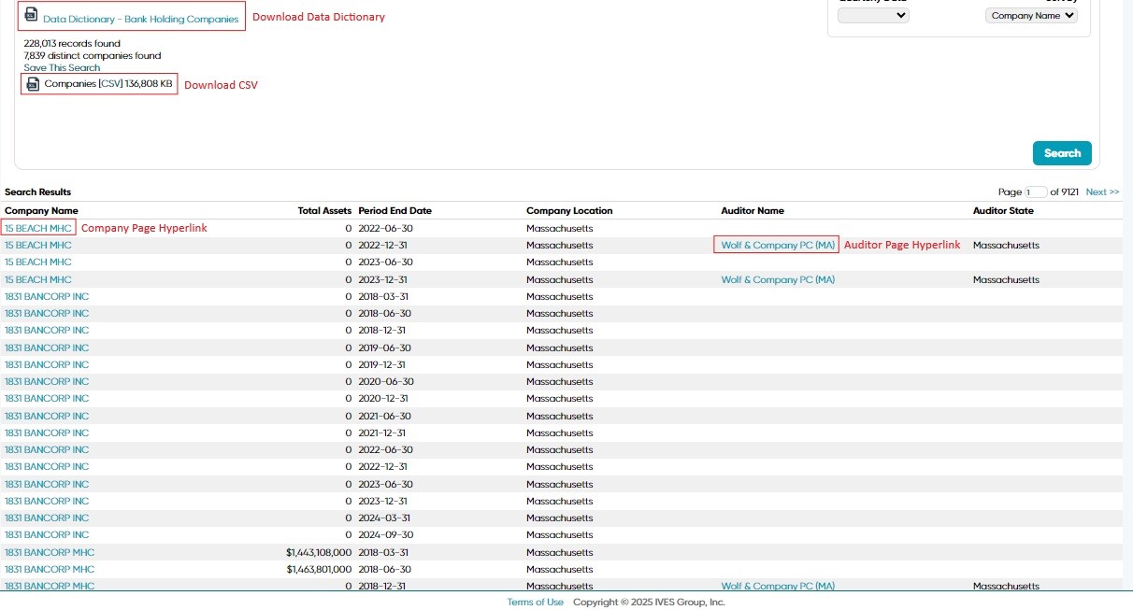The image size is (1133, 610).
Task: Open 1831 BANCORP MHC with $1,443,108,000 assets
Action: [50, 552]
